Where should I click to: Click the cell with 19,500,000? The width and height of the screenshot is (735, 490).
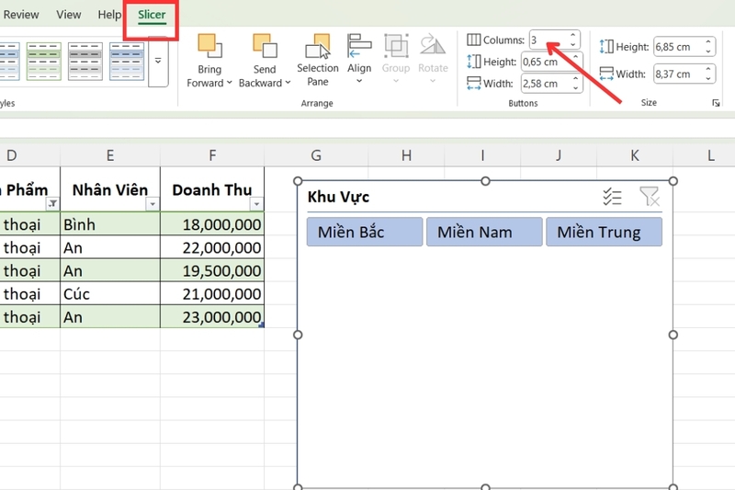point(212,270)
